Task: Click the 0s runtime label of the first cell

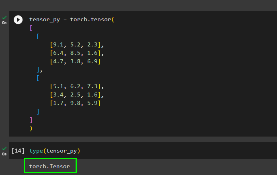Action: [x=4, y=23]
